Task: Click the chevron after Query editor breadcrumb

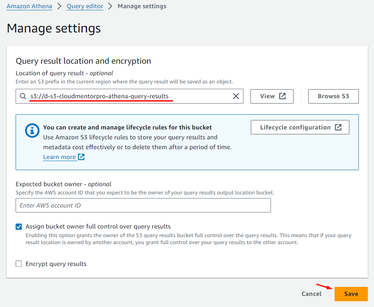Action: click(110, 7)
